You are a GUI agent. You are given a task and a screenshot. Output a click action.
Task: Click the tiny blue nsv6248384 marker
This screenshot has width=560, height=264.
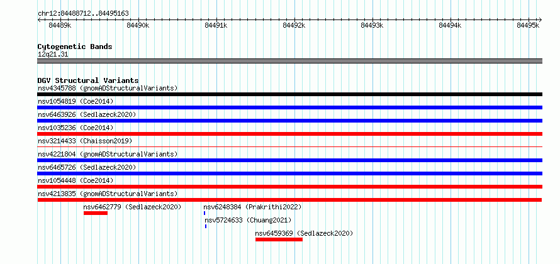[204, 213]
